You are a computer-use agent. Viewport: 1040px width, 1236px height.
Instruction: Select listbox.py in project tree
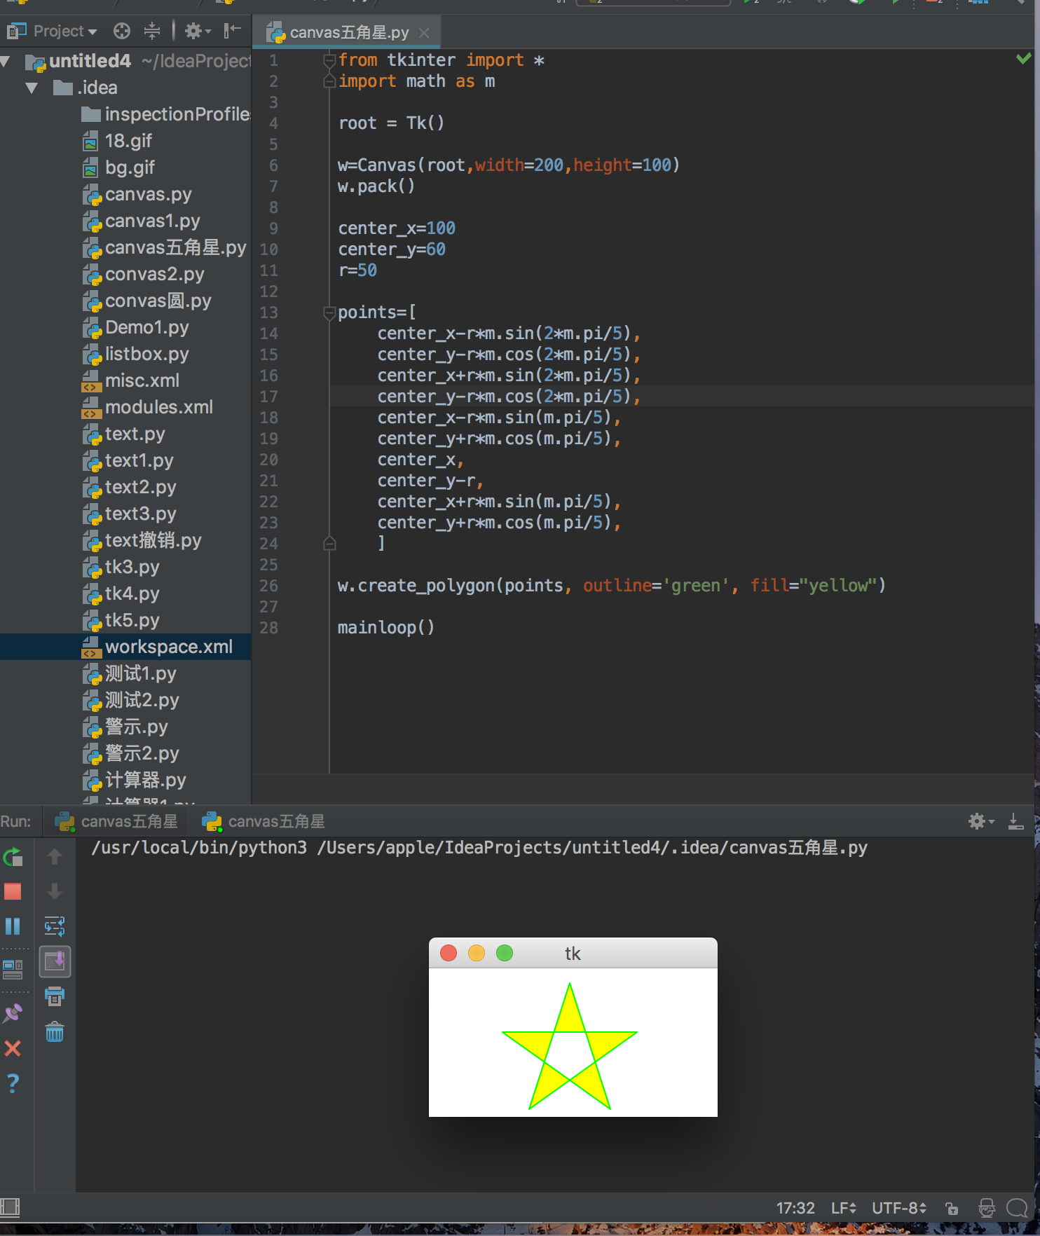coord(146,354)
